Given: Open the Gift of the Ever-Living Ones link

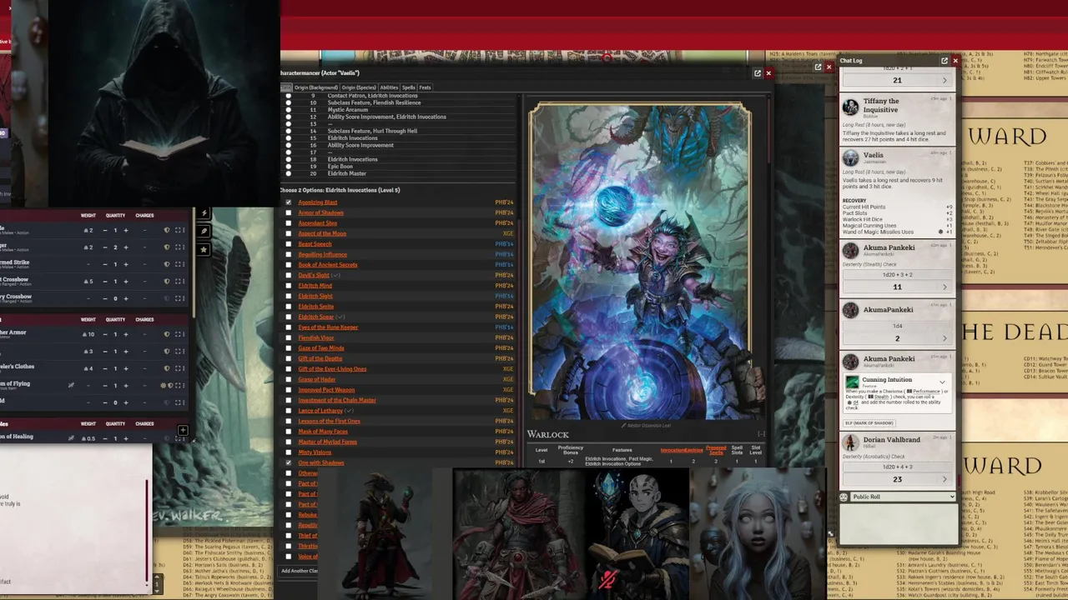Looking at the screenshot, I should [x=332, y=369].
